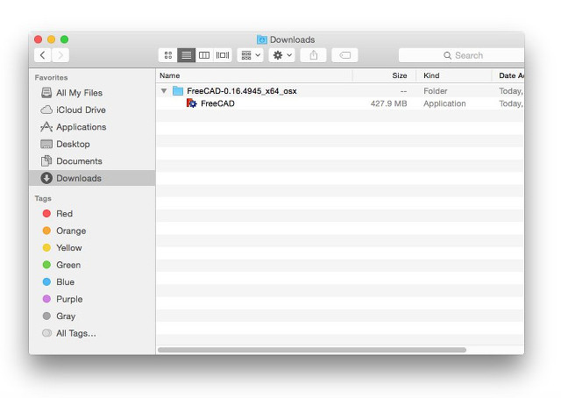Click the Red tag color dot

coord(46,214)
